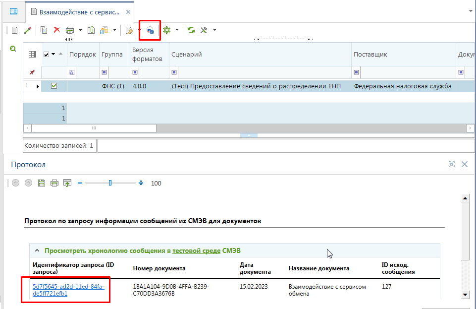Maximize the Протокол panel

pyautogui.click(x=452, y=164)
